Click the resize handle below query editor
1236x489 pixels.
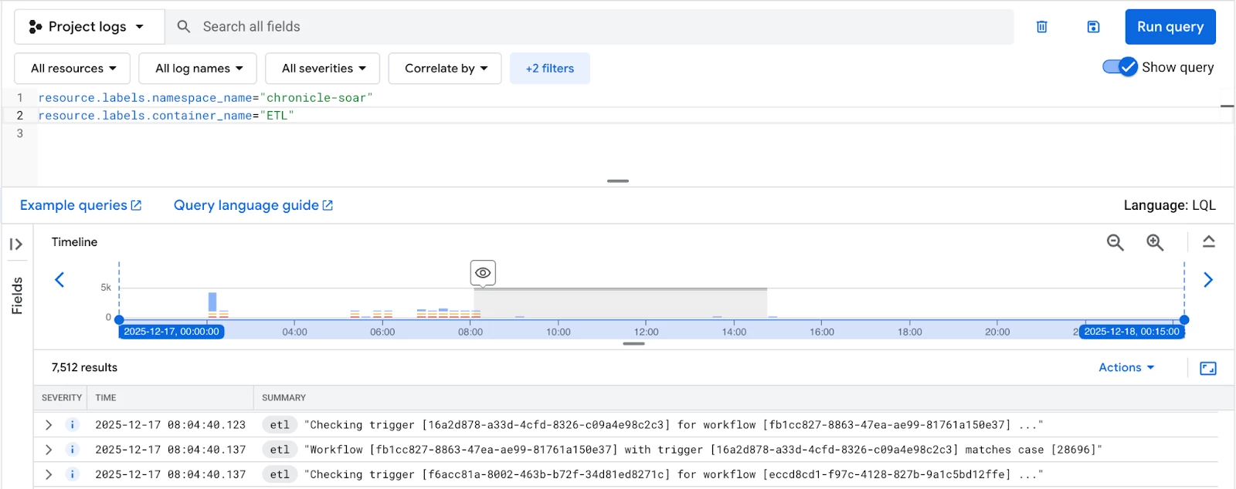click(x=618, y=181)
